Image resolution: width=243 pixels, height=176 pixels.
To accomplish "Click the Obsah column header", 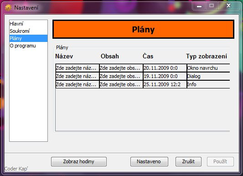I will pyautogui.click(x=110, y=56).
